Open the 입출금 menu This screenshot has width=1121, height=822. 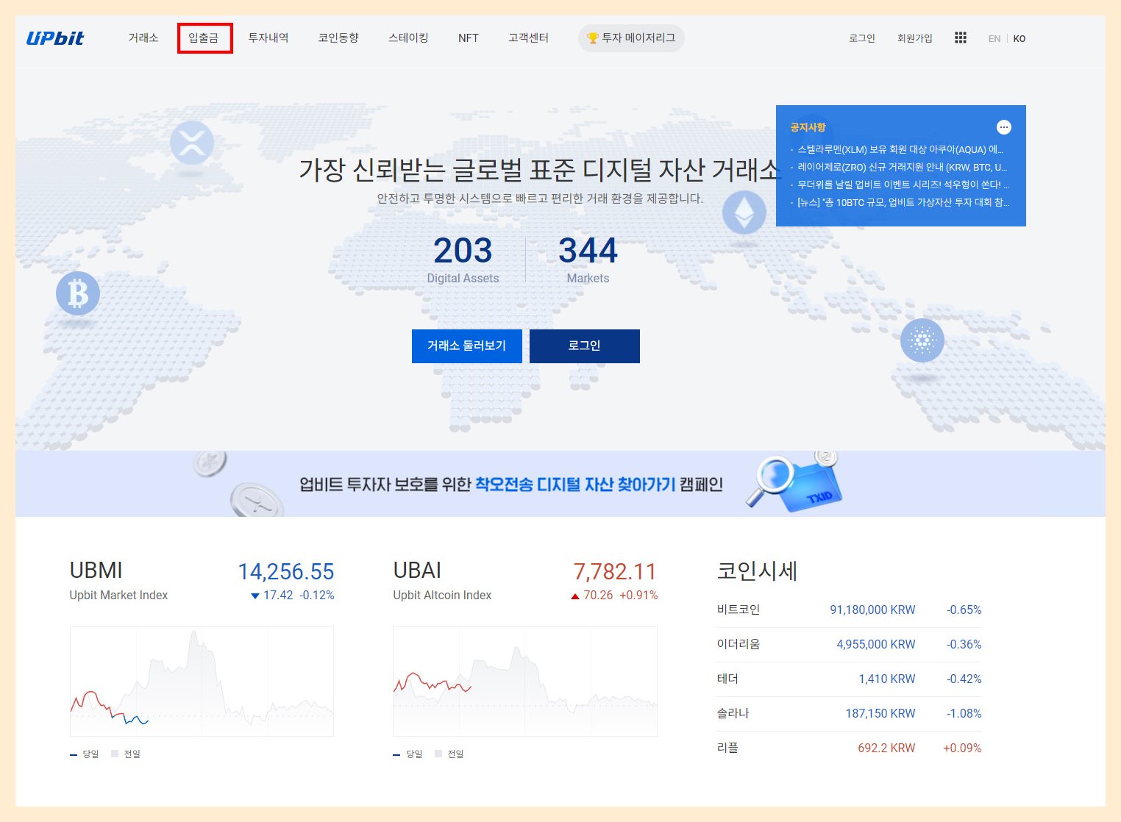pos(204,38)
